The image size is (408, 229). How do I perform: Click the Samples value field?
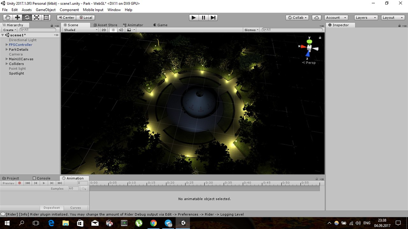[x=73, y=189]
